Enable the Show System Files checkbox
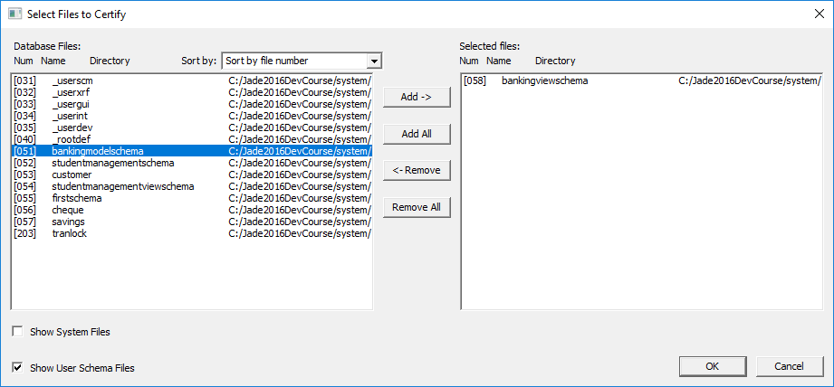The width and height of the screenshot is (834, 387). click(x=18, y=332)
